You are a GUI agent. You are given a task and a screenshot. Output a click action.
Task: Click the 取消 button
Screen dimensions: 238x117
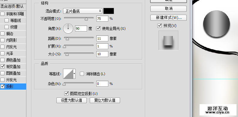coord(168,9)
